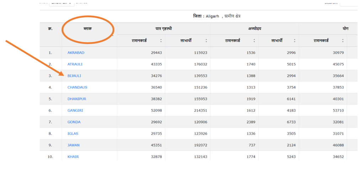Select cell value 2994
Viewport: 364px width, 188px height.
291,76
